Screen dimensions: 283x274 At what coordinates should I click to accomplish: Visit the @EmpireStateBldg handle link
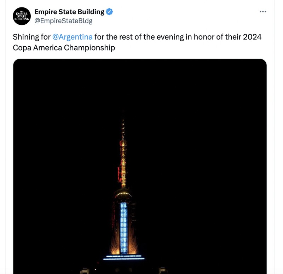[63, 21]
